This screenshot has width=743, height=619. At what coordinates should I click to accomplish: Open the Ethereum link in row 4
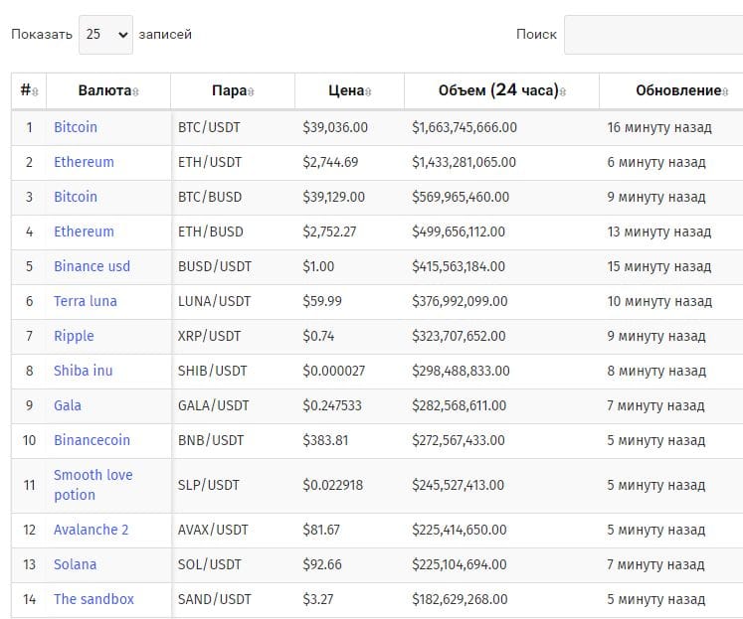(84, 232)
